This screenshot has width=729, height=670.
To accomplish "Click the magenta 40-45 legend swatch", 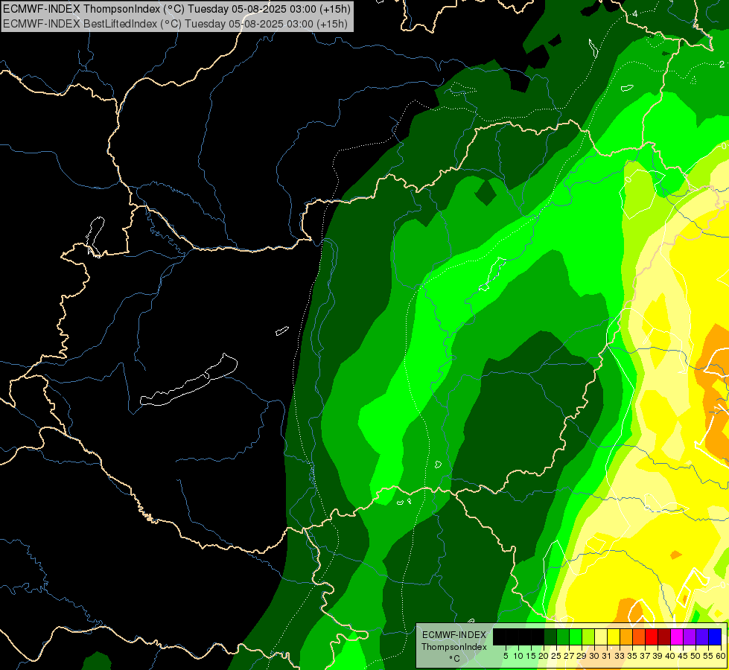I will [677, 636].
